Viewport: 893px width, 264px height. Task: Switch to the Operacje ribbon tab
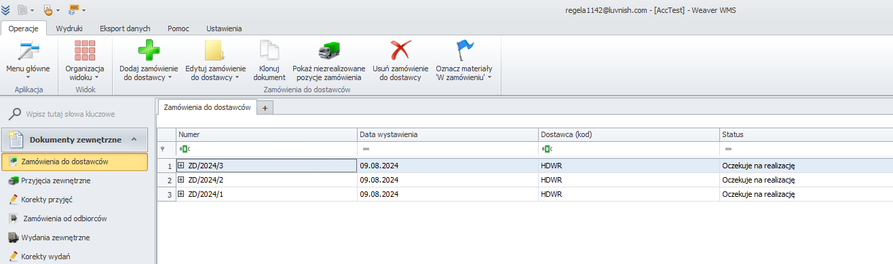pos(23,29)
